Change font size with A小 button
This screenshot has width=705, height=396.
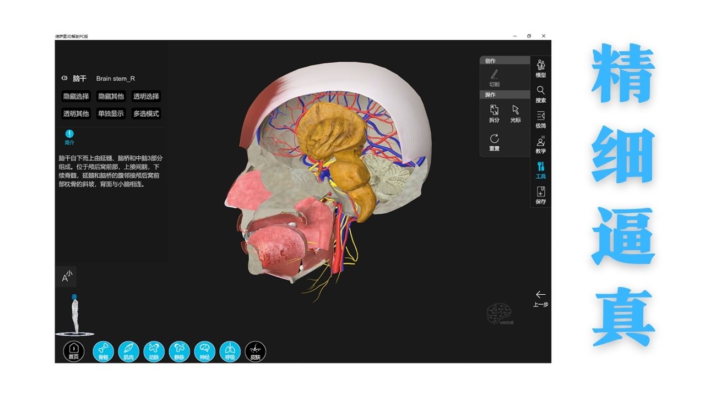[x=67, y=277]
